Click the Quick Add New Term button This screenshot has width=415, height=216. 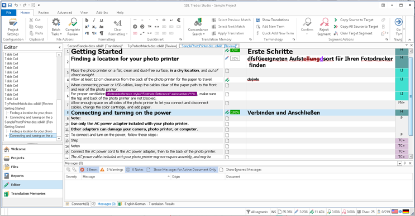point(275,33)
